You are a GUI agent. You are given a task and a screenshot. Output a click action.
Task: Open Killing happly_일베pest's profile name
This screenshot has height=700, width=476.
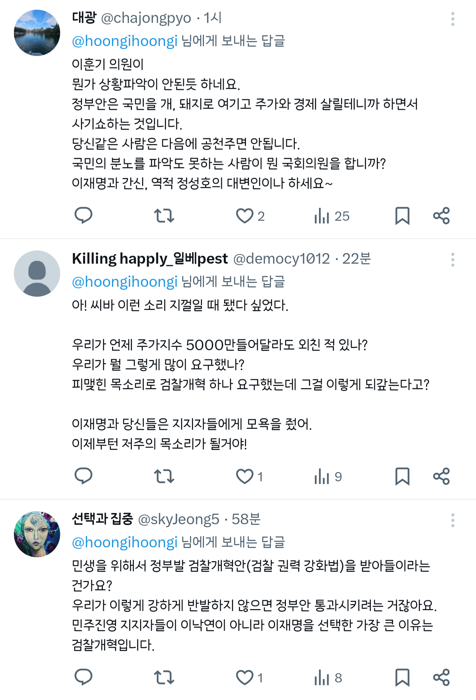pos(150,258)
